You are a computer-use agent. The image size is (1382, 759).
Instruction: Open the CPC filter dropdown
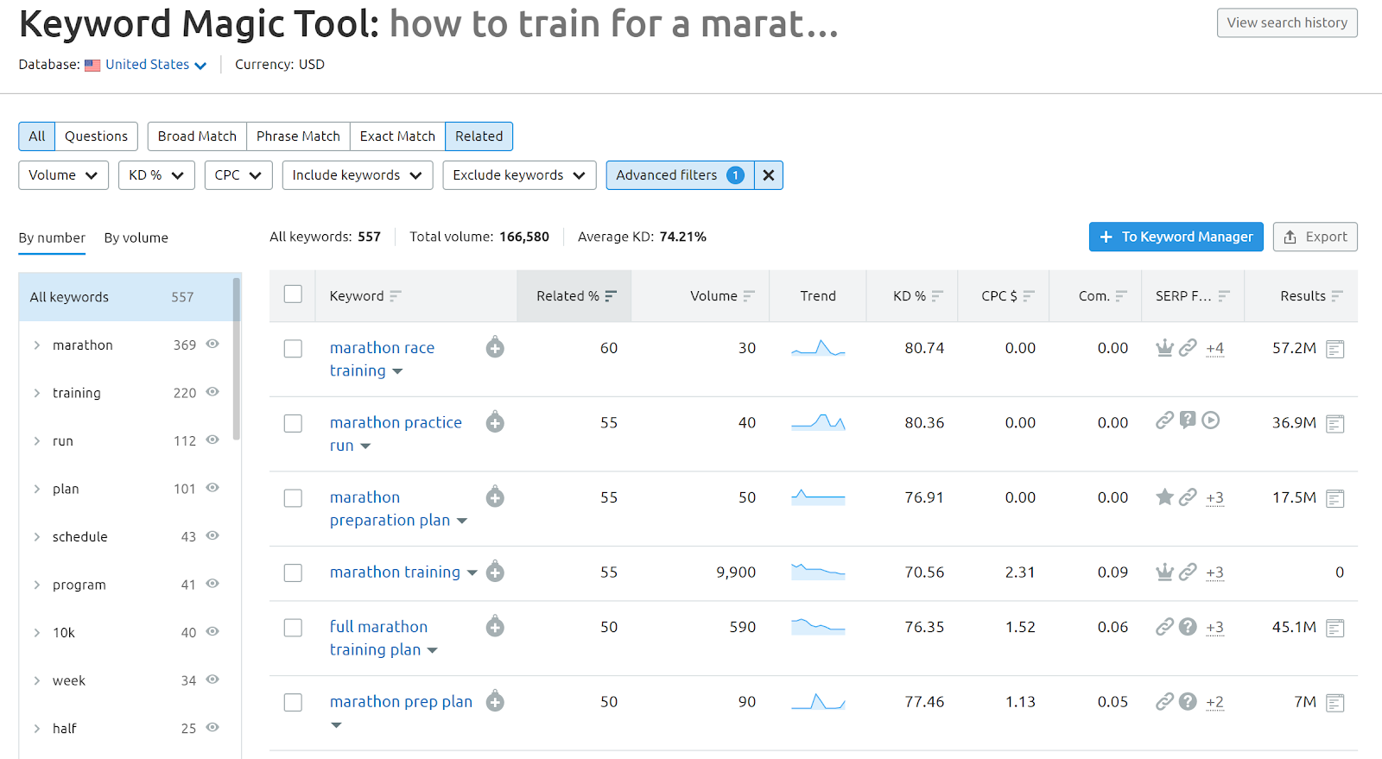pos(238,175)
